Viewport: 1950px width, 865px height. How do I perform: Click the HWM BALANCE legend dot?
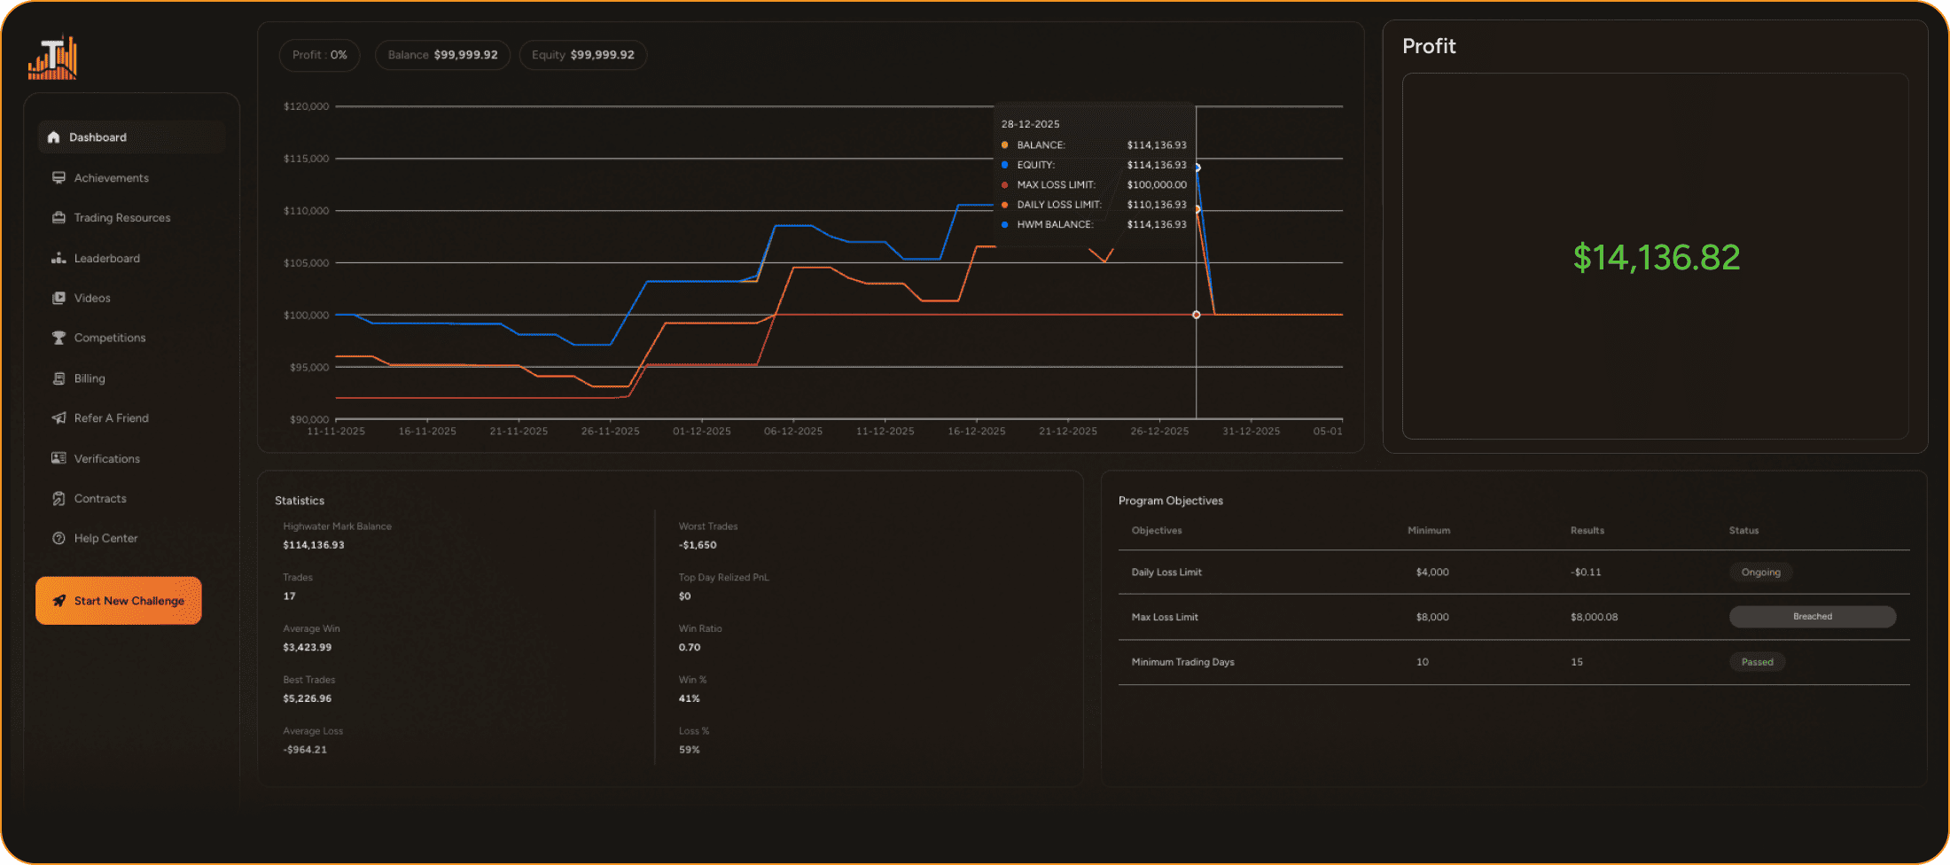tap(1004, 224)
